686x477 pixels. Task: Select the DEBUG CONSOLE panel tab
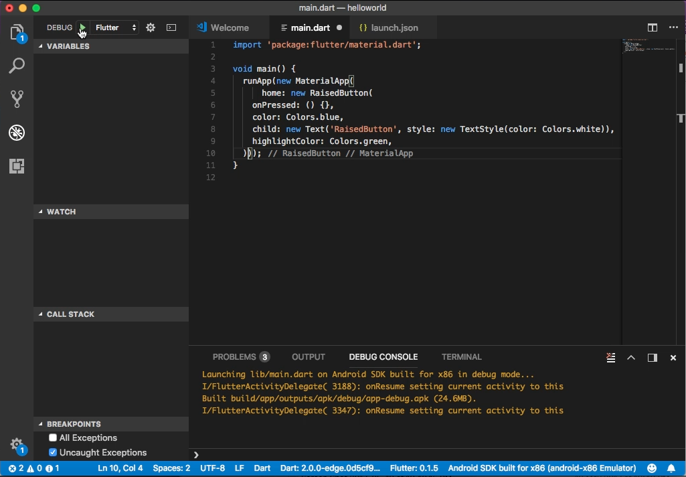pyautogui.click(x=383, y=357)
